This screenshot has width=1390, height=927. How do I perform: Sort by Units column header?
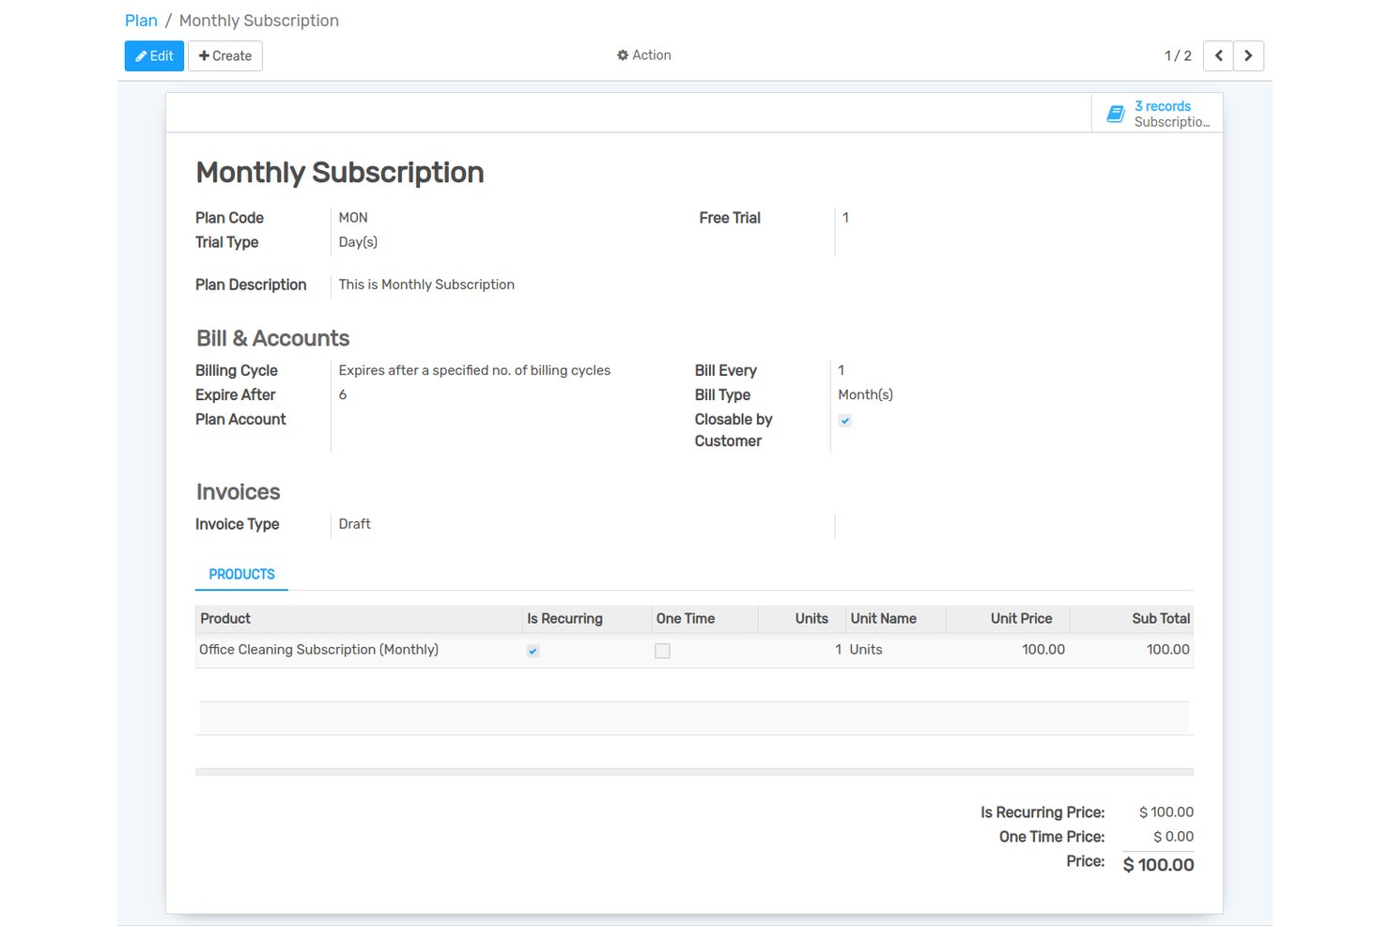[x=802, y=618]
